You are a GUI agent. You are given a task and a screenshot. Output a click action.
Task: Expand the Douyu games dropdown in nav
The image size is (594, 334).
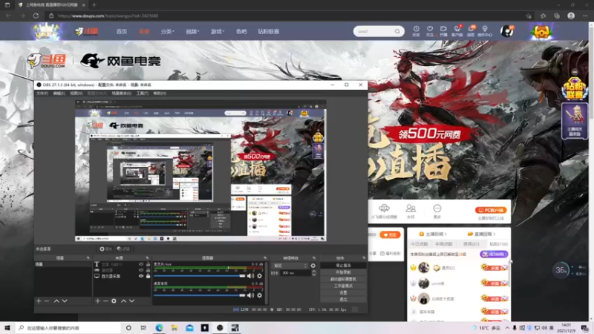[x=218, y=31]
